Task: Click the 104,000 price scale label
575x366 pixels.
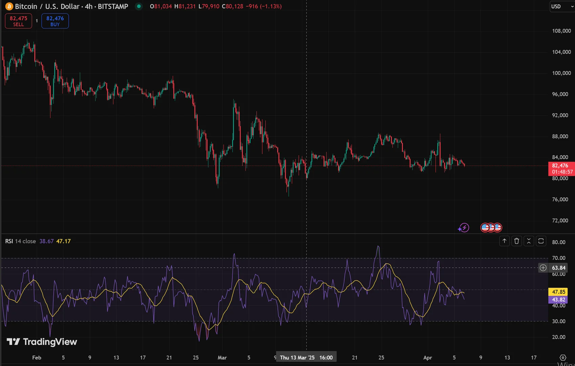Action: click(x=561, y=52)
